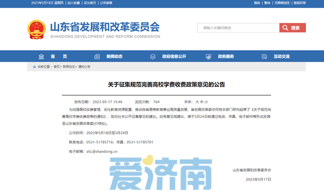Click the home building icon in navbar
The width and height of the screenshot is (324, 193).
41,57
